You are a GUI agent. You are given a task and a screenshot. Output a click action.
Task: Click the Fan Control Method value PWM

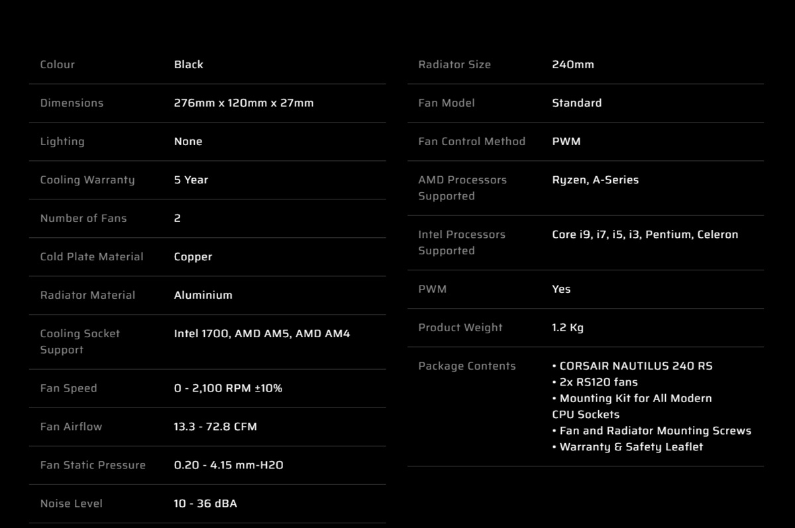coord(566,141)
